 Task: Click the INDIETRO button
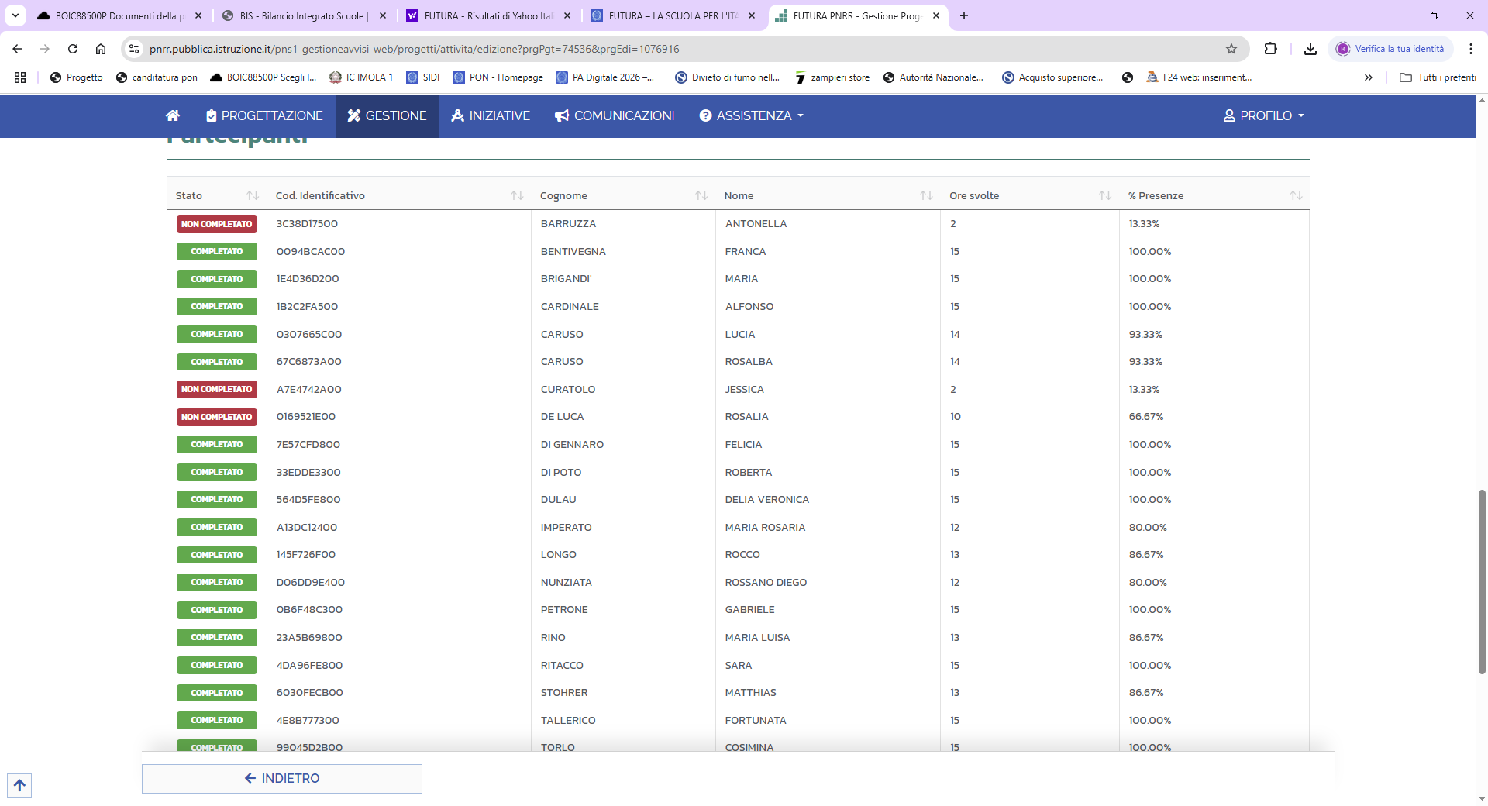[282, 778]
